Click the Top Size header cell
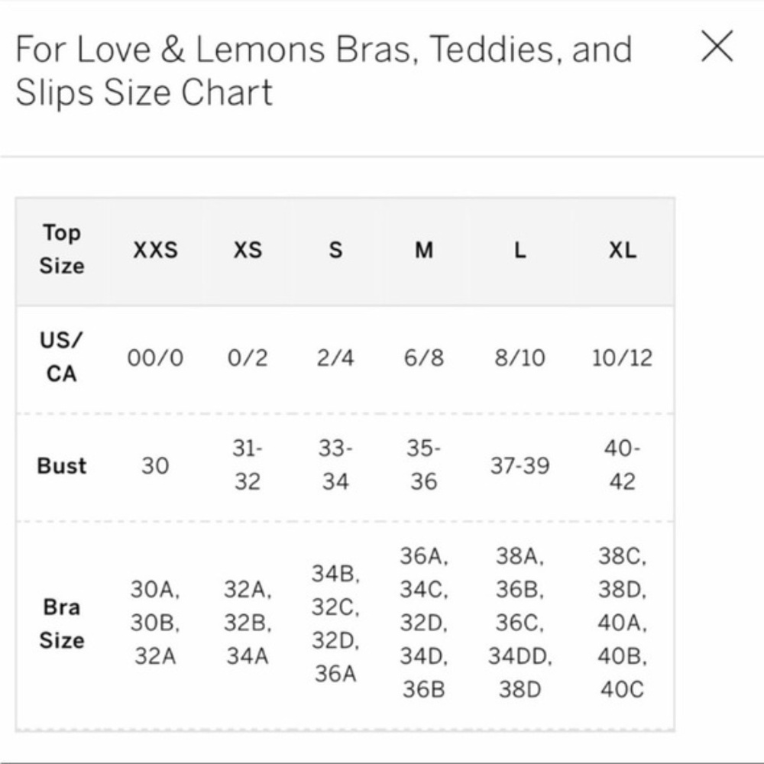The height and width of the screenshot is (764, 764). point(61,251)
